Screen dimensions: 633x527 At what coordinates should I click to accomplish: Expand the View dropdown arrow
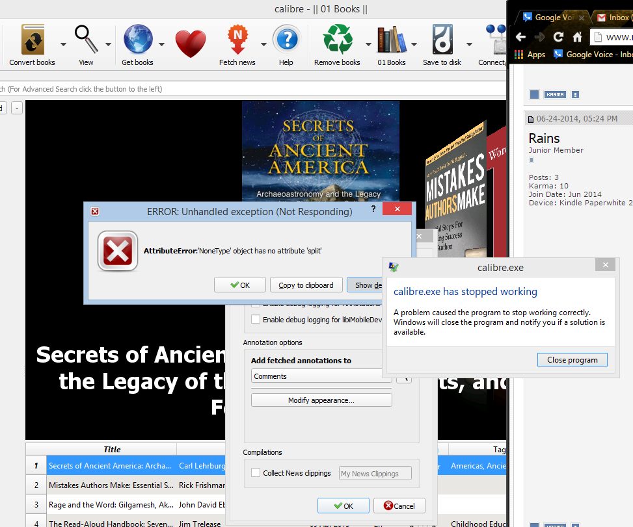coord(108,44)
